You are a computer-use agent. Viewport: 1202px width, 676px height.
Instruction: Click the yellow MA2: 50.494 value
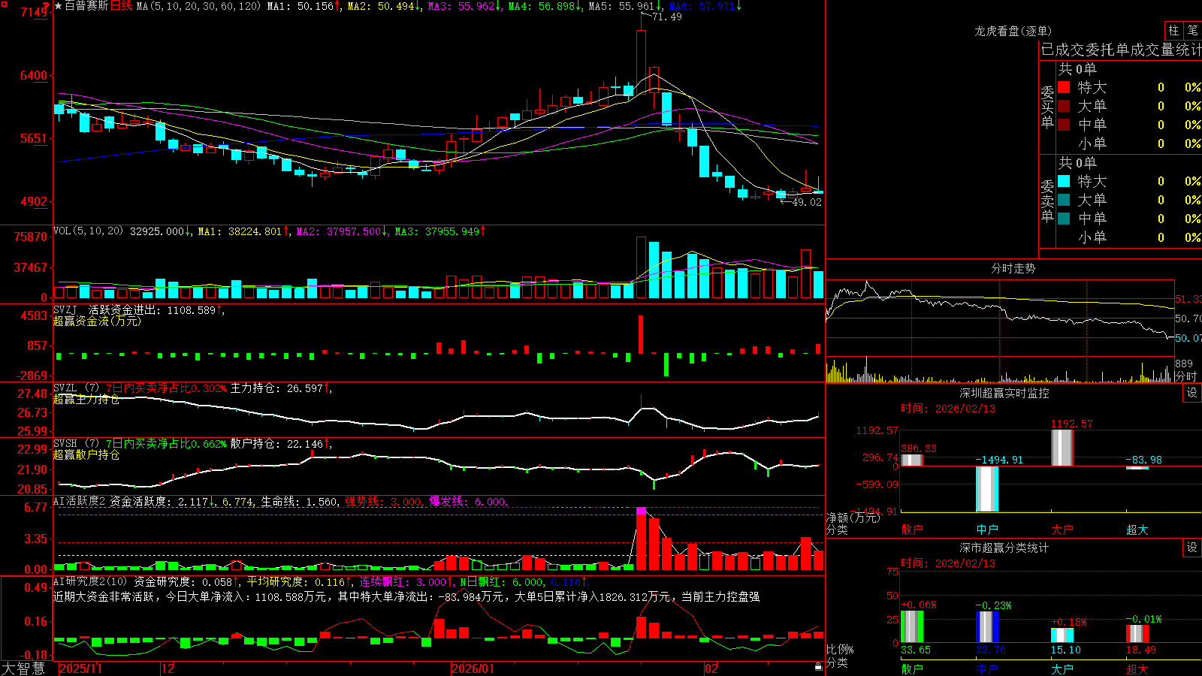[381, 6]
